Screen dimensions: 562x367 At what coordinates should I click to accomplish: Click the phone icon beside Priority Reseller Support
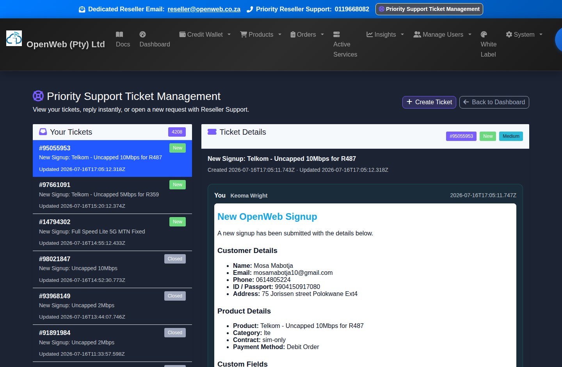point(250,9)
